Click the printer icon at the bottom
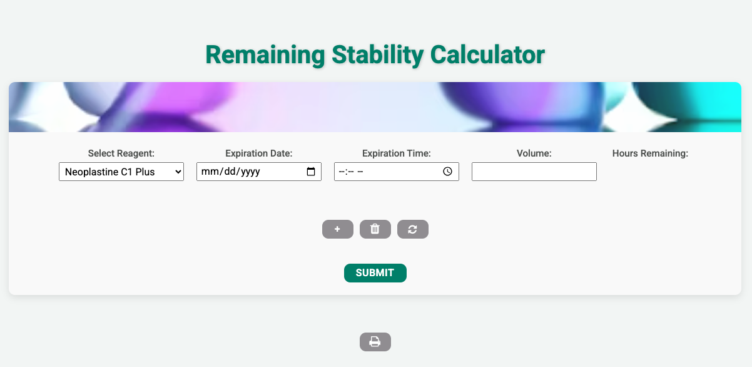Viewport: 752px width, 367px height. [x=375, y=342]
